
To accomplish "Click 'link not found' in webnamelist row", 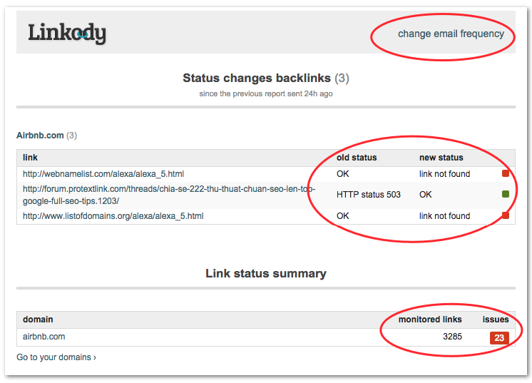I will tap(444, 174).
